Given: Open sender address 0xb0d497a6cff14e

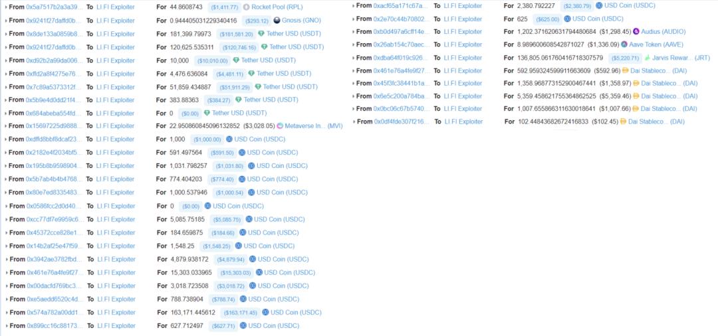Looking at the screenshot, I should pos(402,32).
